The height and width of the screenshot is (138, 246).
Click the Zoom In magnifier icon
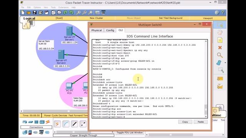(x=78, y=13)
